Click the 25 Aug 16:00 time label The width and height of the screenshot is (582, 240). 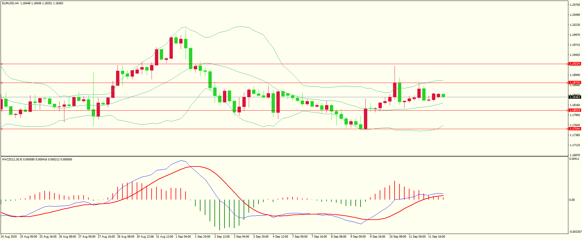(x=48, y=237)
